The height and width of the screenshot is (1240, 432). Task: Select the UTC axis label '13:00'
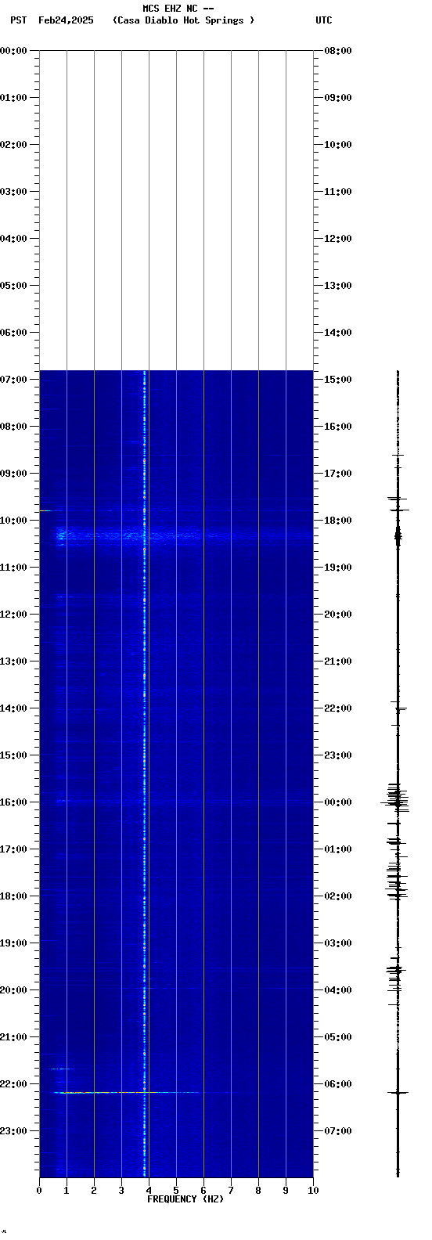(338, 286)
